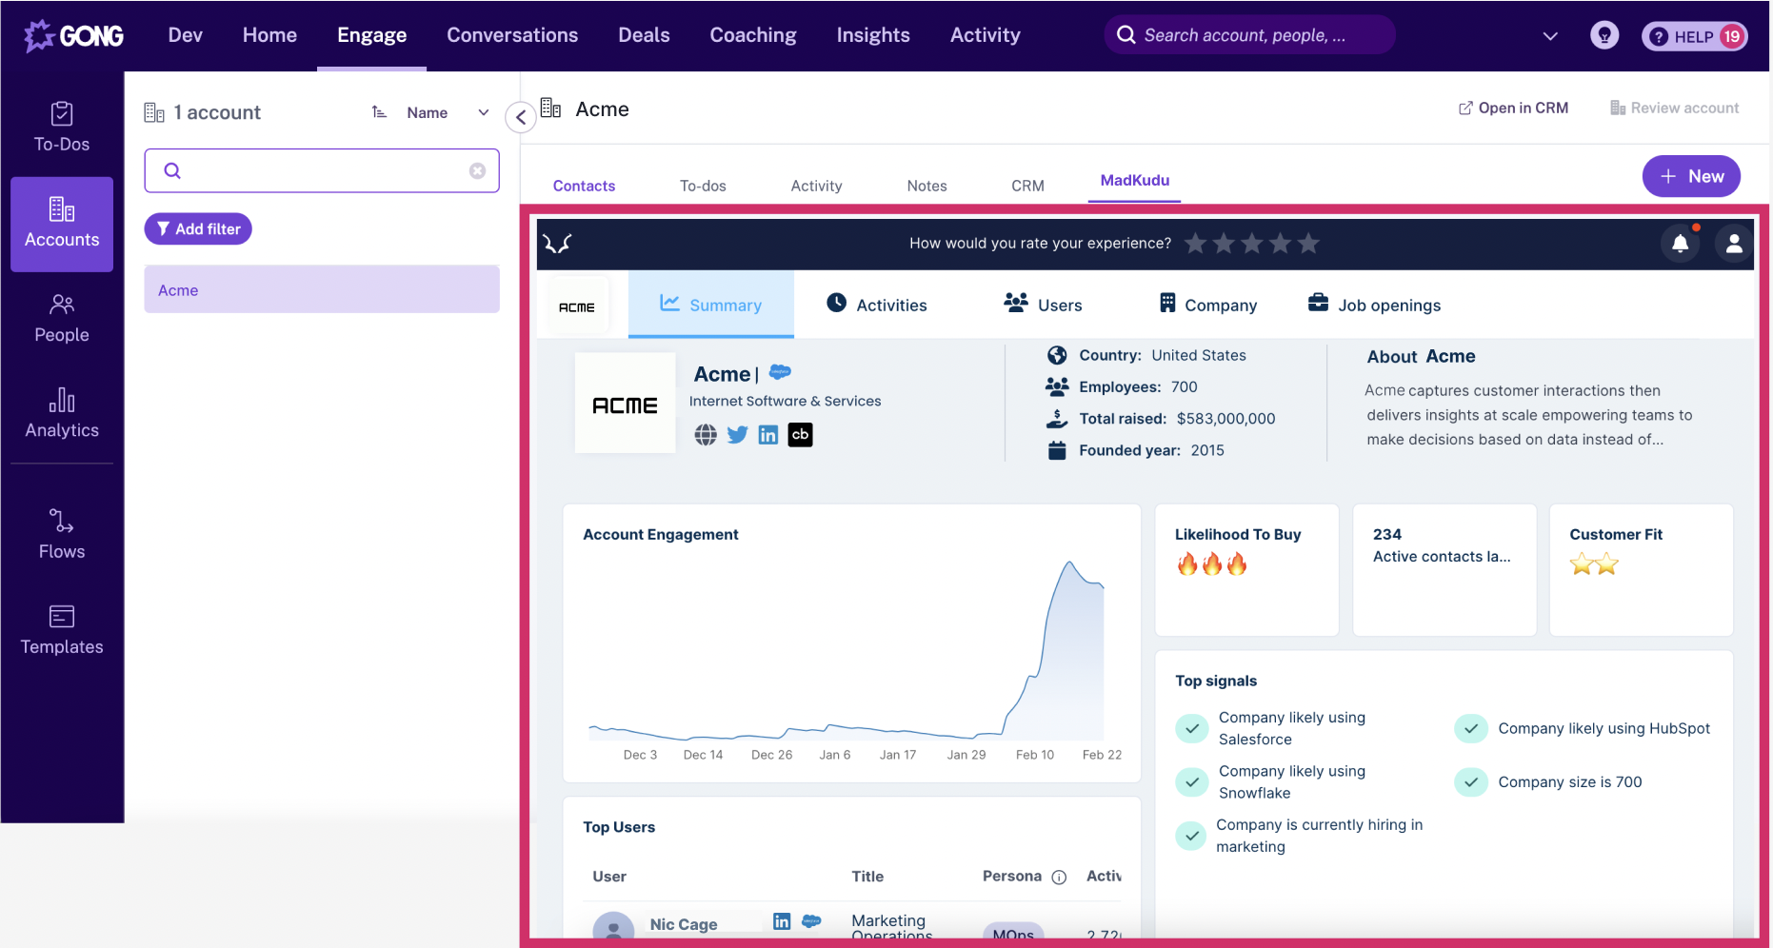Rate experience with the second star

click(1224, 244)
